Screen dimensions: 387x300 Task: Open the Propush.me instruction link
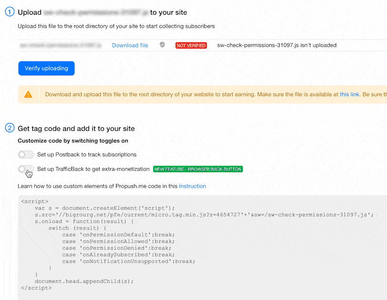click(192, 186)
